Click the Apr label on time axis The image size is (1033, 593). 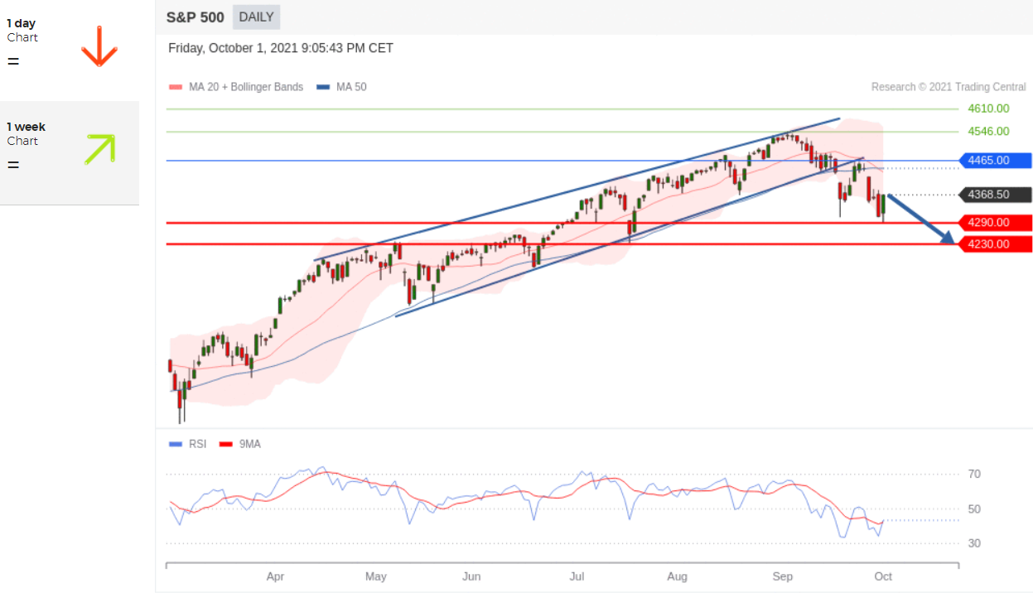pos(275,576)
